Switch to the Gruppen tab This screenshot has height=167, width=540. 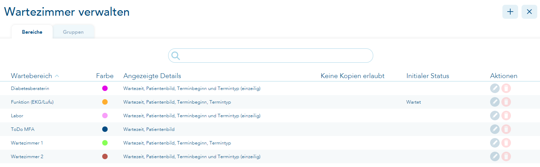tap(73, 32)
